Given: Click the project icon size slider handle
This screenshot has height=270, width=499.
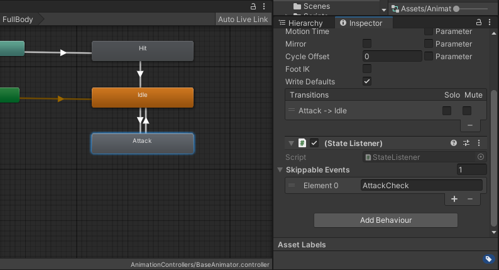Looking at the screenshot, I should click(x=456, y=9).
